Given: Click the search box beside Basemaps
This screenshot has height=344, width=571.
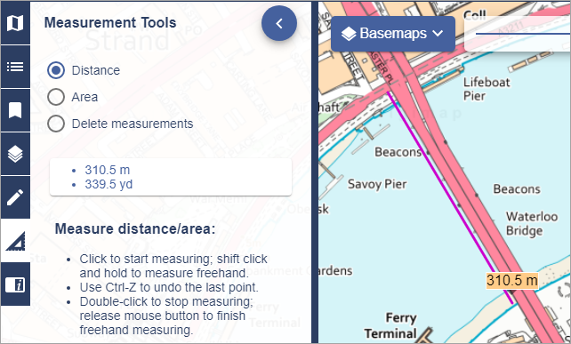Looking at the screenshot, I should [518, 34].
